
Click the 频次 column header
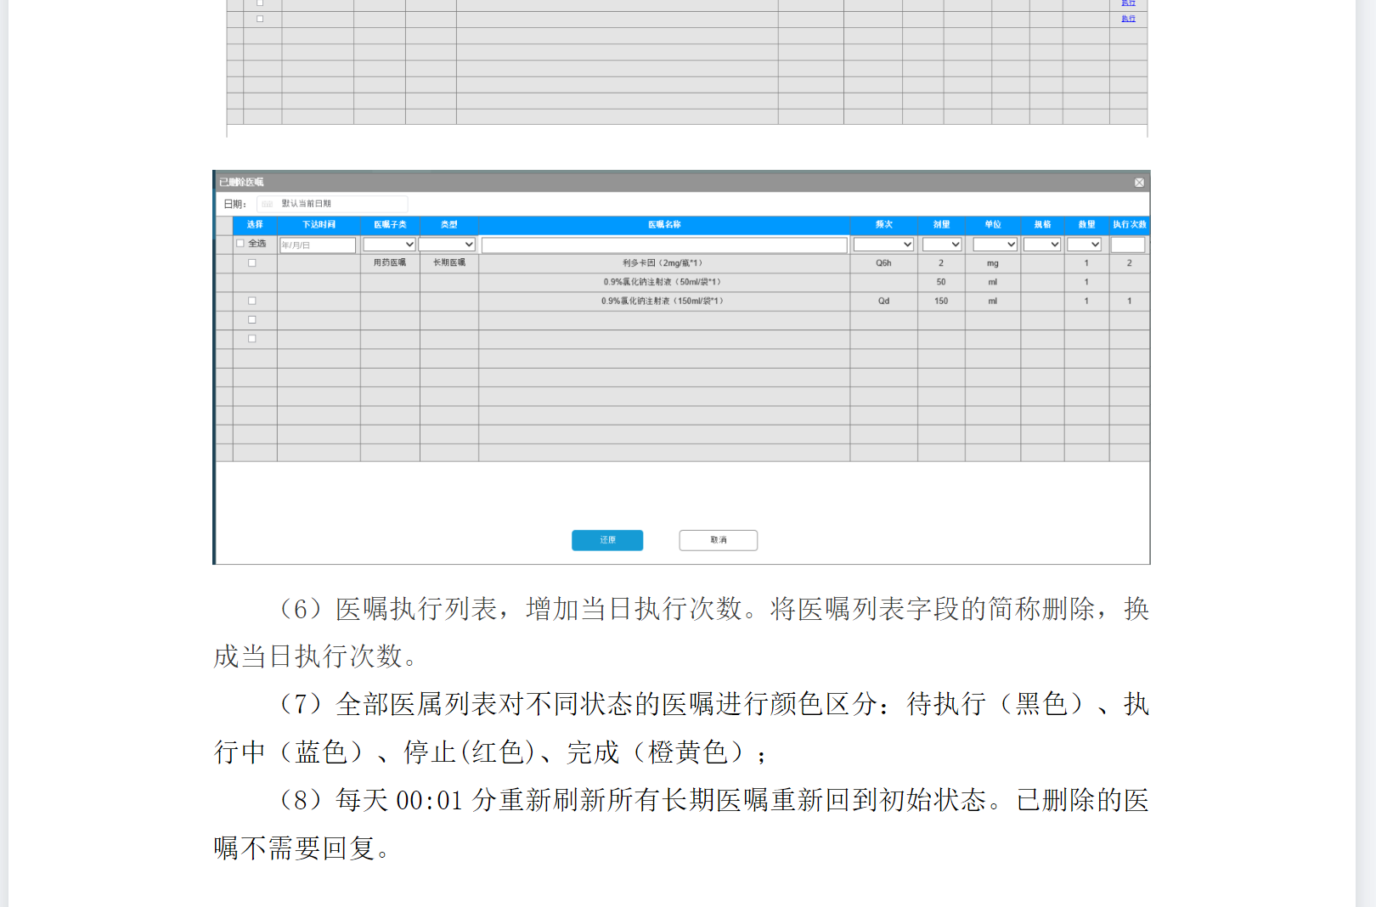[x=883, y=225]
